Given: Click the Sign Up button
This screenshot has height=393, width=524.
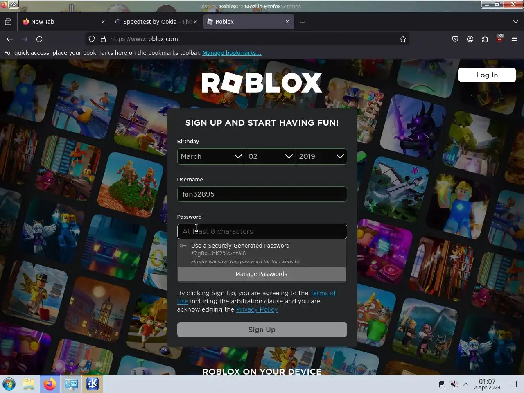Looking at the screenshot, I should point(262,330).
